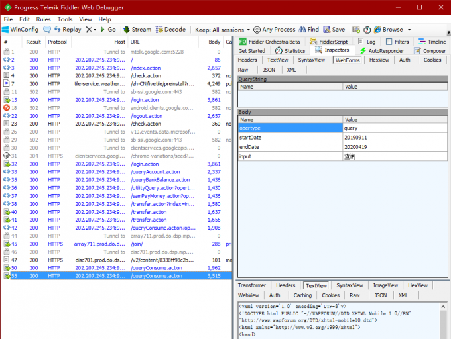
Task: Select the response Caching tab
Action: click(302, 295)
